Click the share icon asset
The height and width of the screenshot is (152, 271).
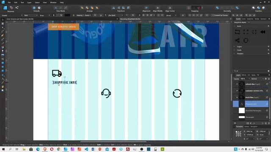(237, 41)
